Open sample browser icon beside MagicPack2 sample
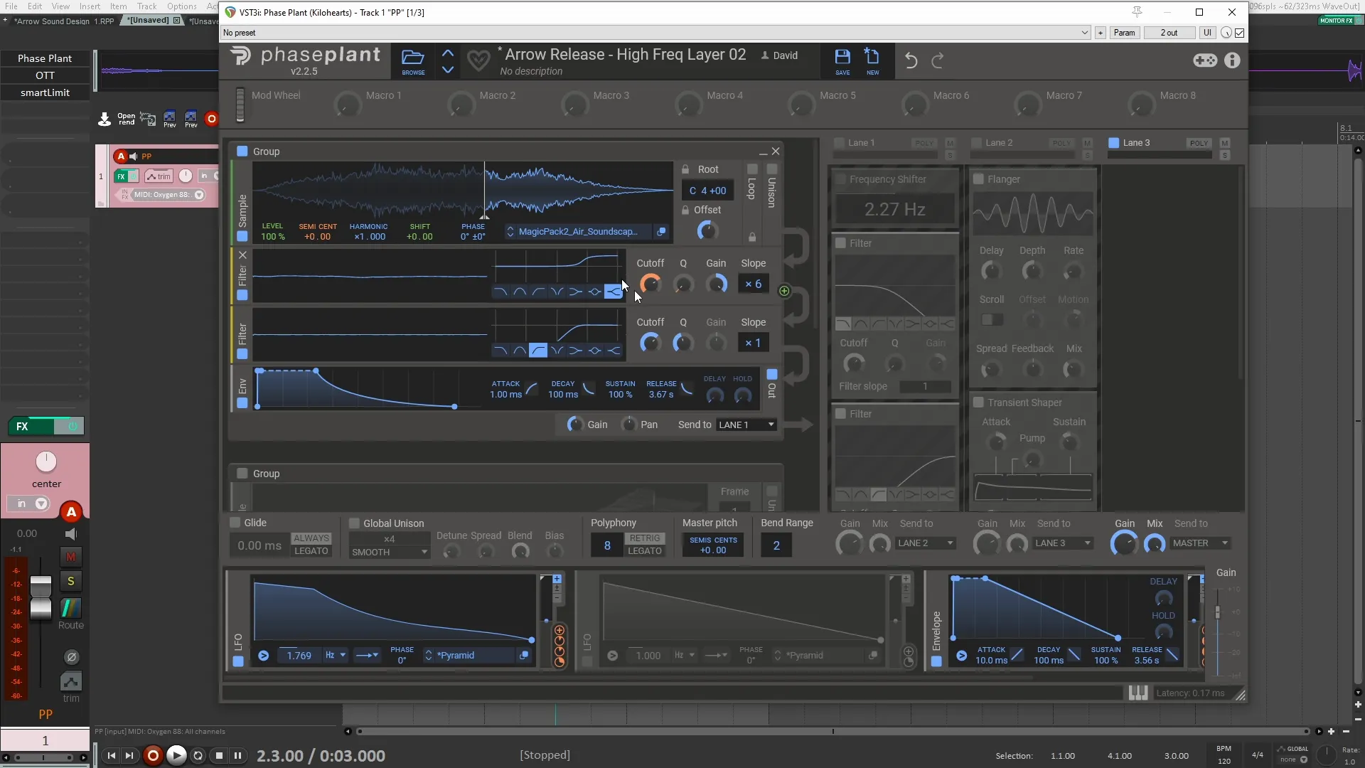Screen dimensions: 1365x768 click(661, 231)
